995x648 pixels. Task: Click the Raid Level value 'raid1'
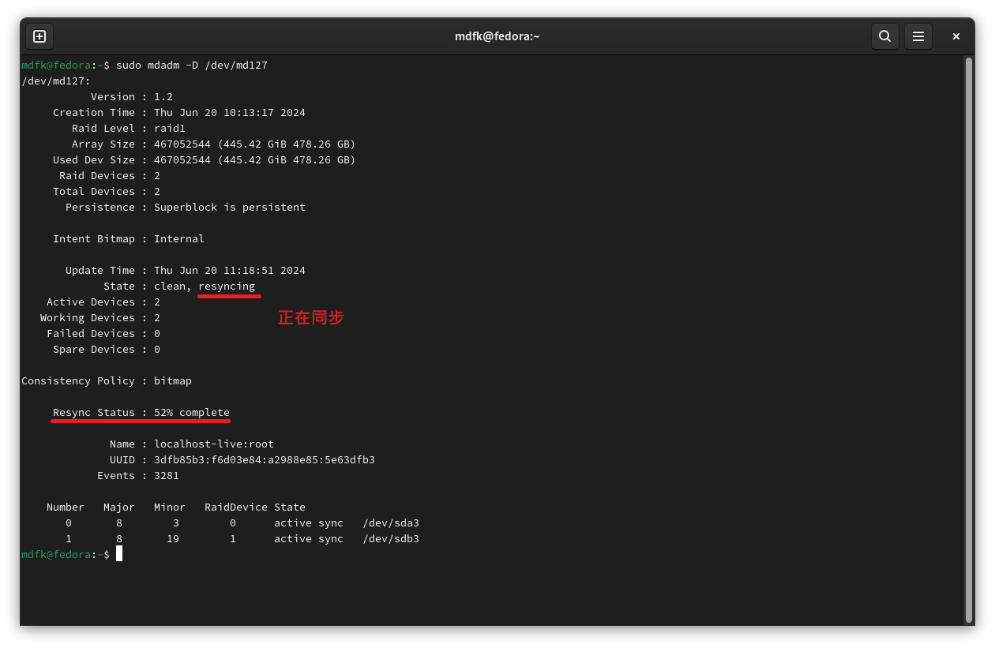[170, 128]
